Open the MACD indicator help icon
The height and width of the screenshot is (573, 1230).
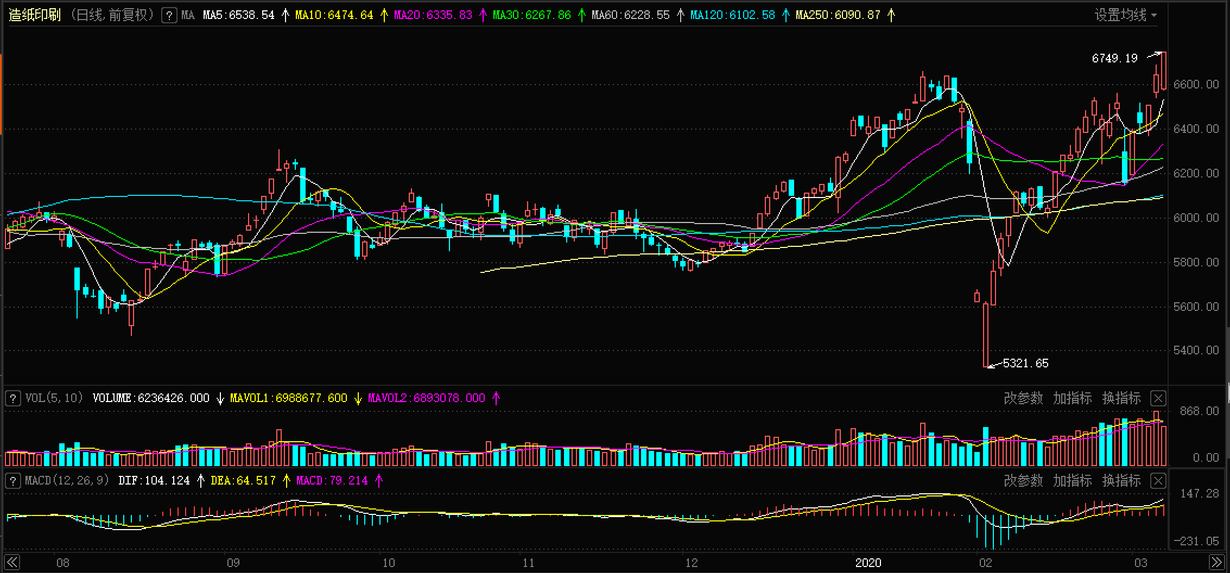(x=13, y=481)
